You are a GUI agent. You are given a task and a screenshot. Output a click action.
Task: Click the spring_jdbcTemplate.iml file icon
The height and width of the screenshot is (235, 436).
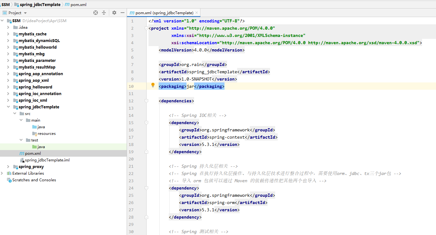tap(22, 160)
